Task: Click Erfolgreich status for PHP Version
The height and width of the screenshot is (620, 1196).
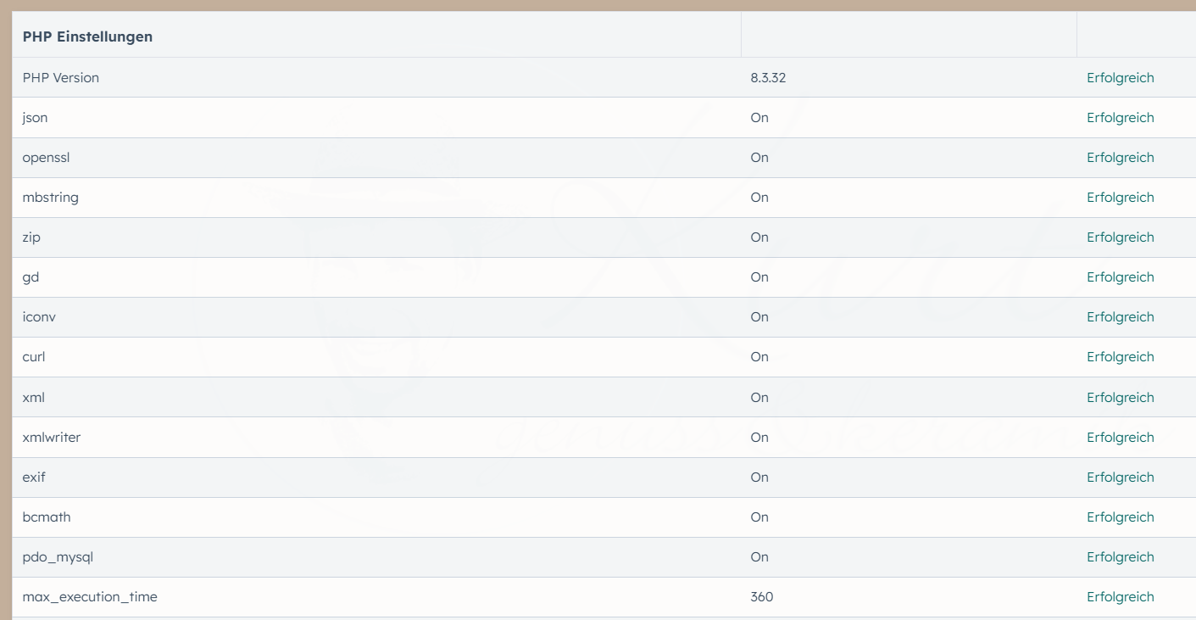Action: [1121, 77]
